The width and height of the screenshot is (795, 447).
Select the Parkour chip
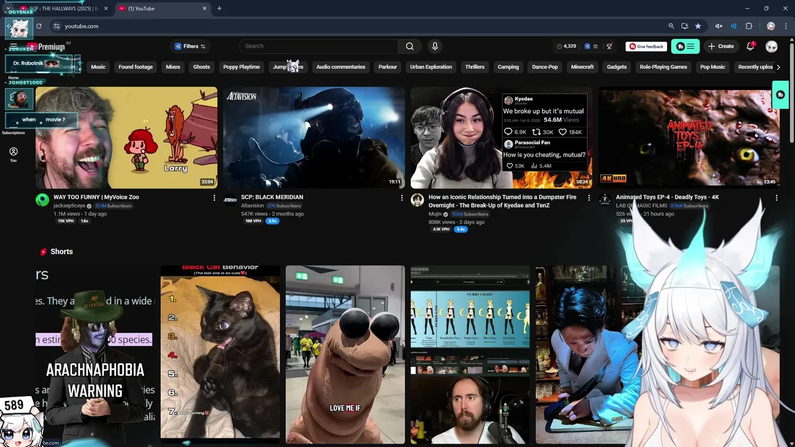point(388,66)
